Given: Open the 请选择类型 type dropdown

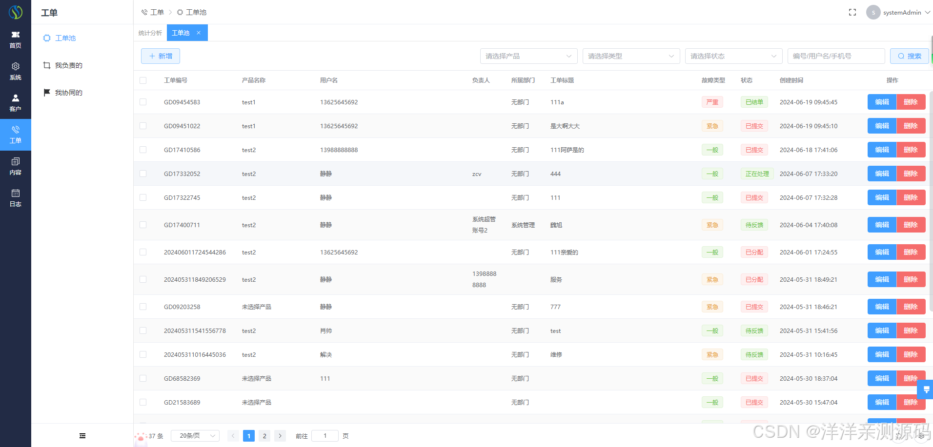Looking at the screenshot, I should (631, 56).
